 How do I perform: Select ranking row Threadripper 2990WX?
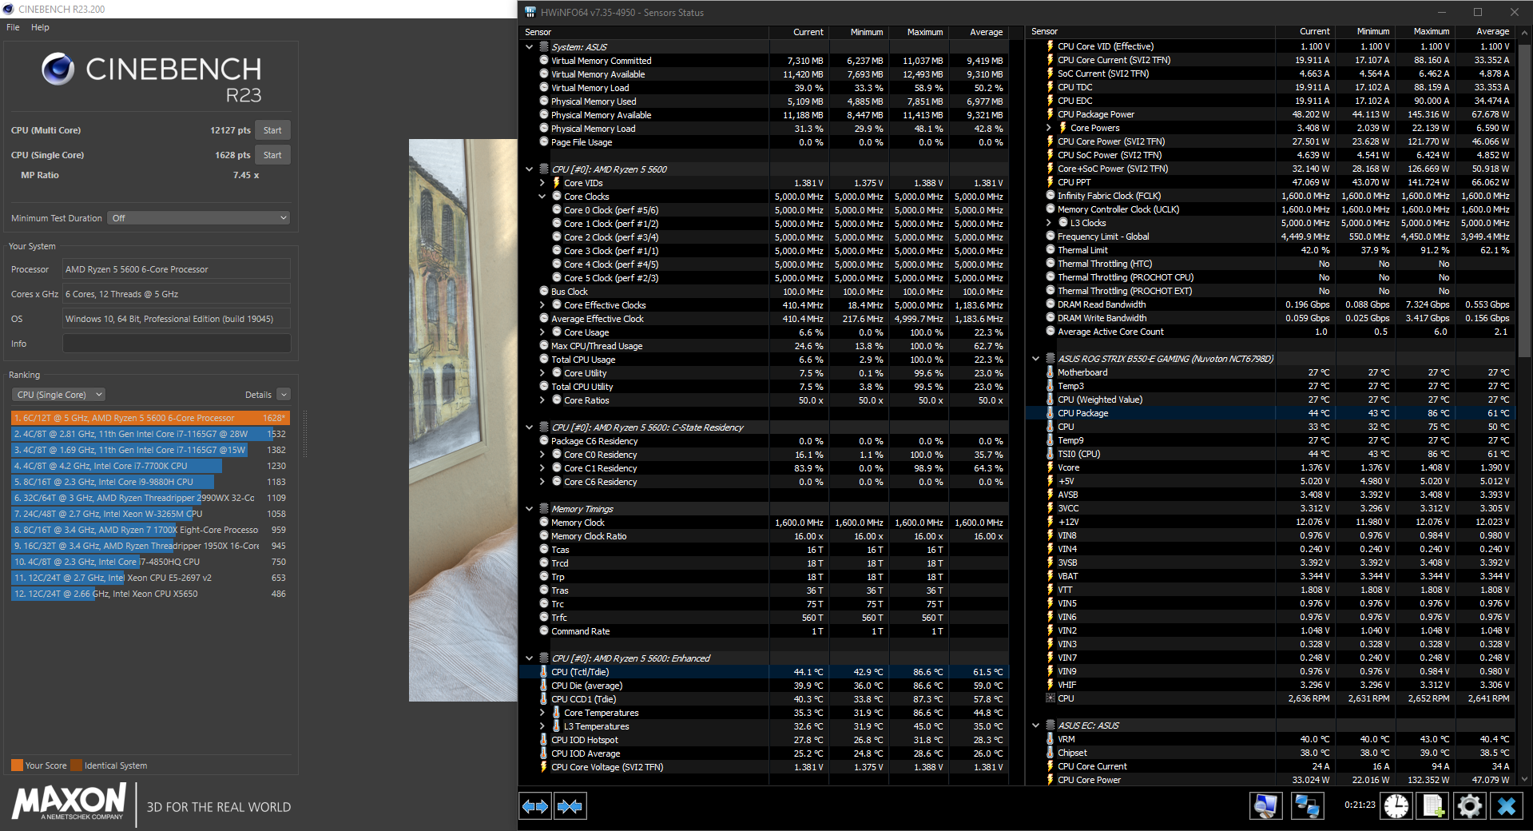click(150, 498)
